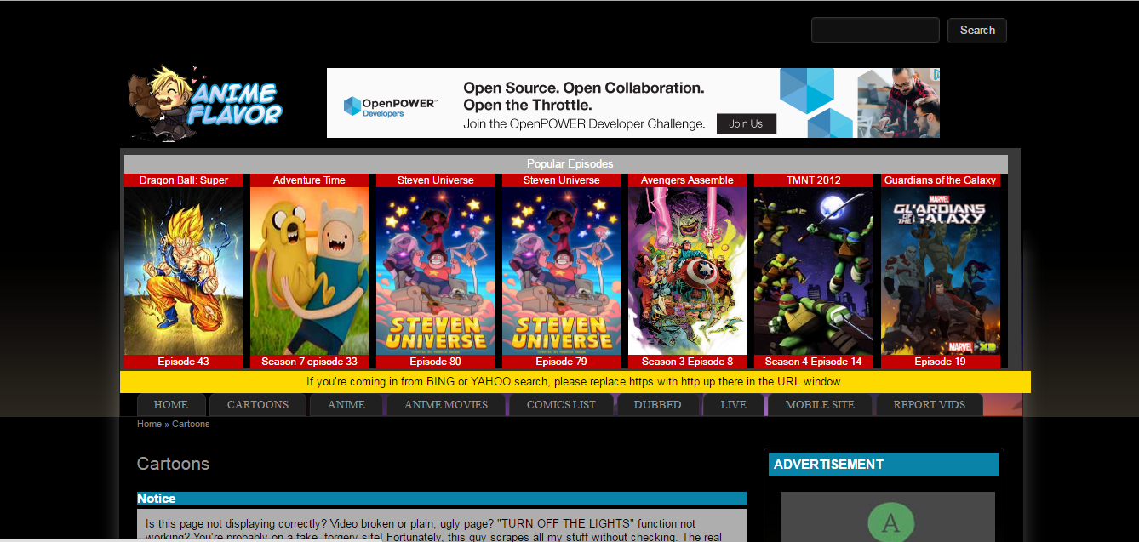The width and height of the screenshot is (1139, 542).
Task: Click the Search button
Action: pyautogui.click(x=977, y=30)
